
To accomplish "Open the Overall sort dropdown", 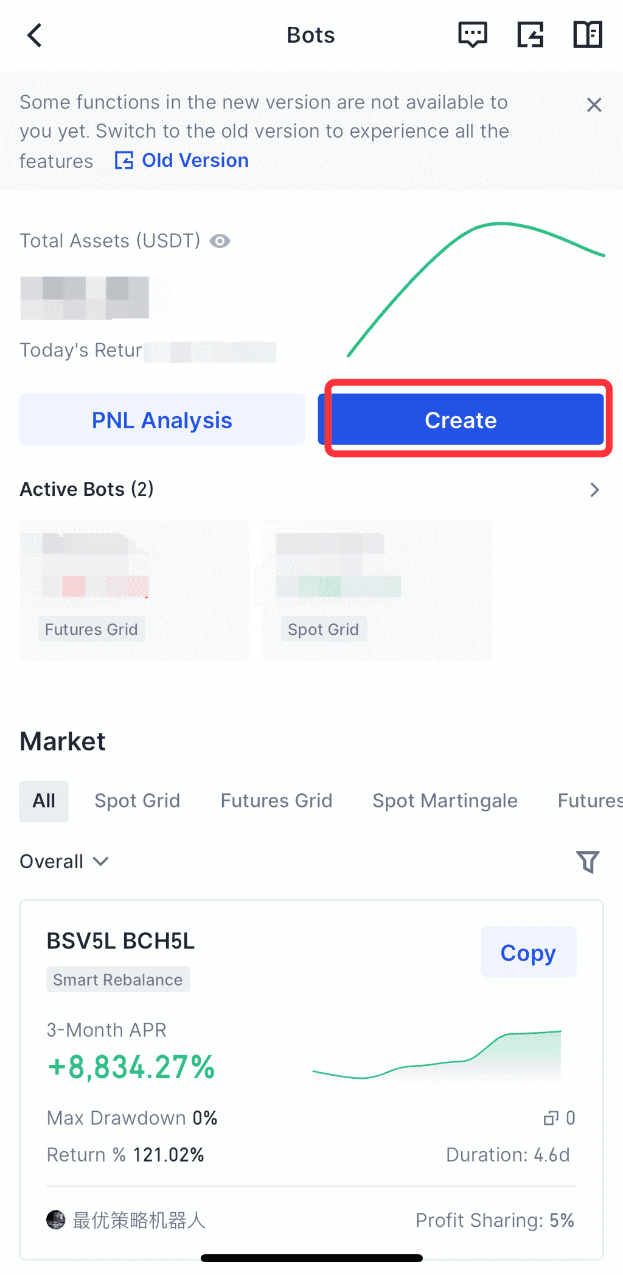I will [x=64, y=861].
